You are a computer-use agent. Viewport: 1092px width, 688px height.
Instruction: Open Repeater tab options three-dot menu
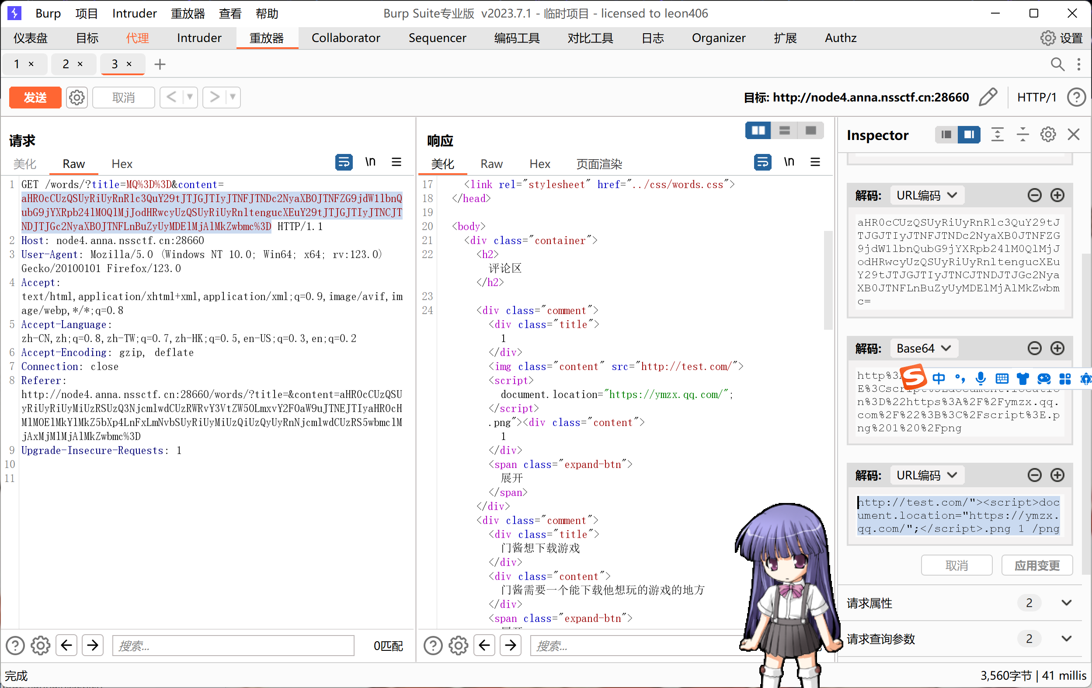point(1079,64)
